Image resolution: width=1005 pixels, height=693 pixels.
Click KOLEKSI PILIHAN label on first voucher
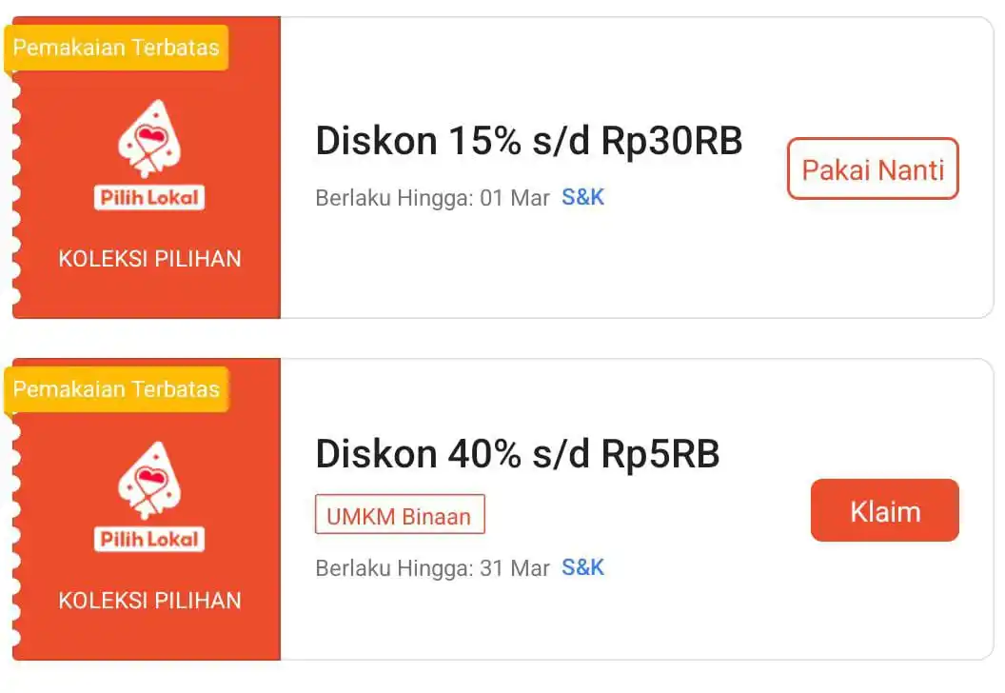[x=150, y=259]
